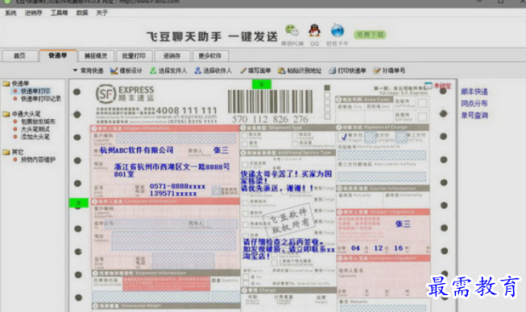Screen dimensions: 526x312
Task: Switch to the 捕捉精灵 tab
Action: click(x=96, y=55)
